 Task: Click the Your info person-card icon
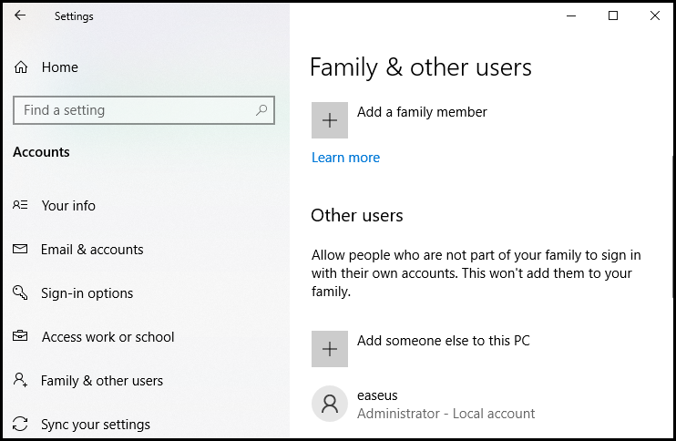(x=20, y=206)
